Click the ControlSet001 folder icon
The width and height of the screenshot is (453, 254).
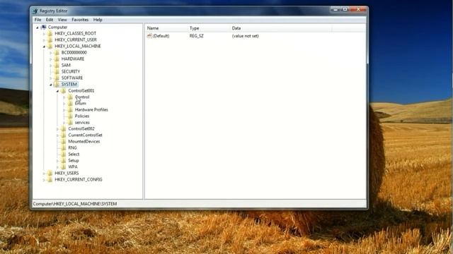click(x=64, y=90)
